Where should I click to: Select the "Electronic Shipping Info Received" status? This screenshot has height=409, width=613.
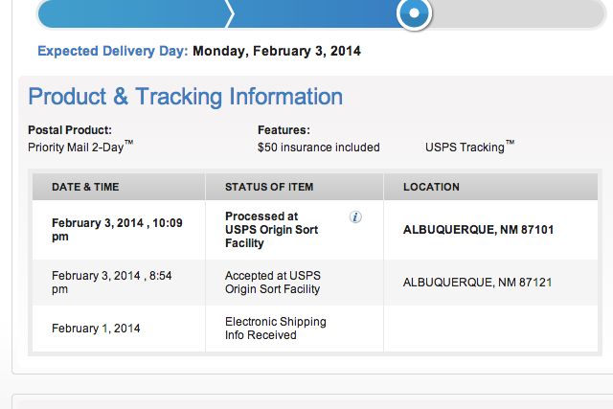click(x=275, y=329)
